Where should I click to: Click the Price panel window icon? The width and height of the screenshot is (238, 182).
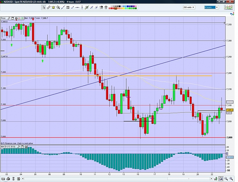tap(13, 18)
